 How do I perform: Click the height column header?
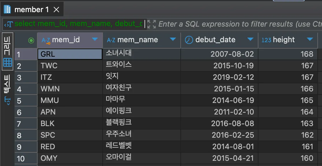point(288,40)
